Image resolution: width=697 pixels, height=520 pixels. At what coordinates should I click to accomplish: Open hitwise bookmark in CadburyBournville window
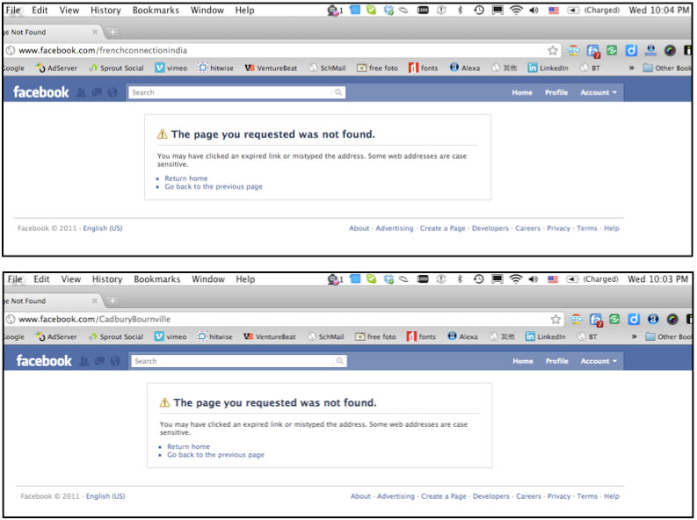pyautogui.click(x=215, y=336)
